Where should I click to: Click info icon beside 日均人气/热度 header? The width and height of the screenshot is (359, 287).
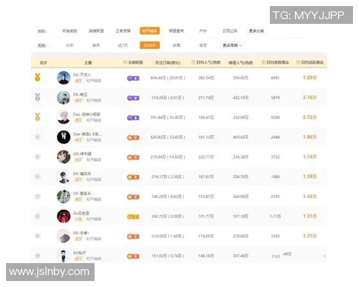click(193, 62)
